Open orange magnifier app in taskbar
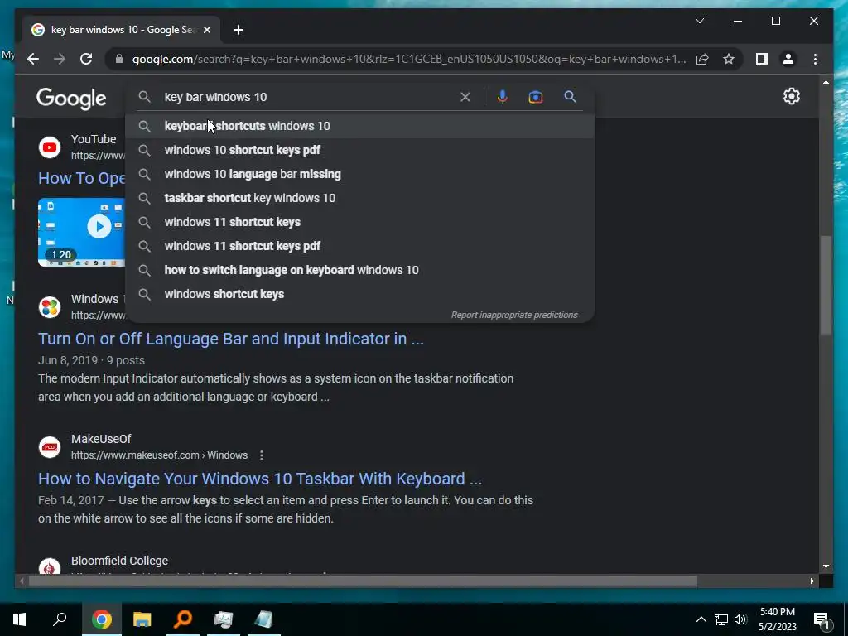This screenshot has height=636, width=848. pos(183,619)
